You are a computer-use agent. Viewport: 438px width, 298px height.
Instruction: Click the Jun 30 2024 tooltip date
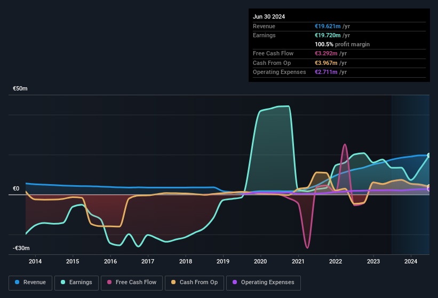269,16
